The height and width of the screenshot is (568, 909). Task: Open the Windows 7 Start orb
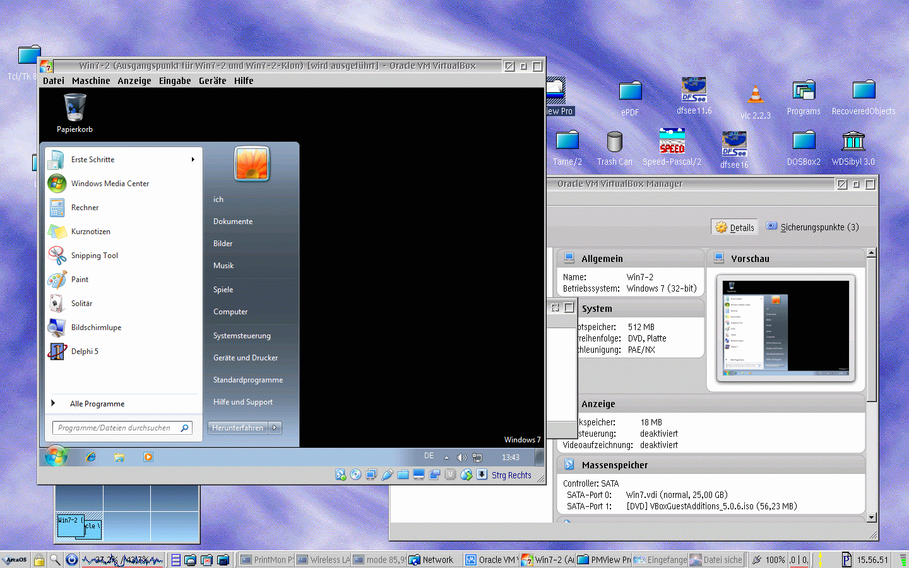tap(56, 456)
